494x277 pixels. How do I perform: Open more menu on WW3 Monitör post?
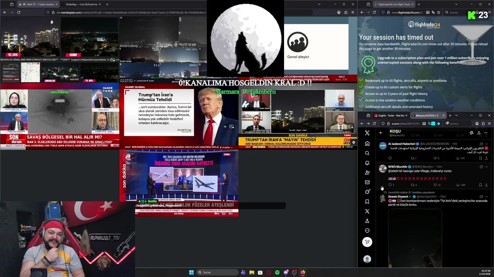click(x=486, y=167)
